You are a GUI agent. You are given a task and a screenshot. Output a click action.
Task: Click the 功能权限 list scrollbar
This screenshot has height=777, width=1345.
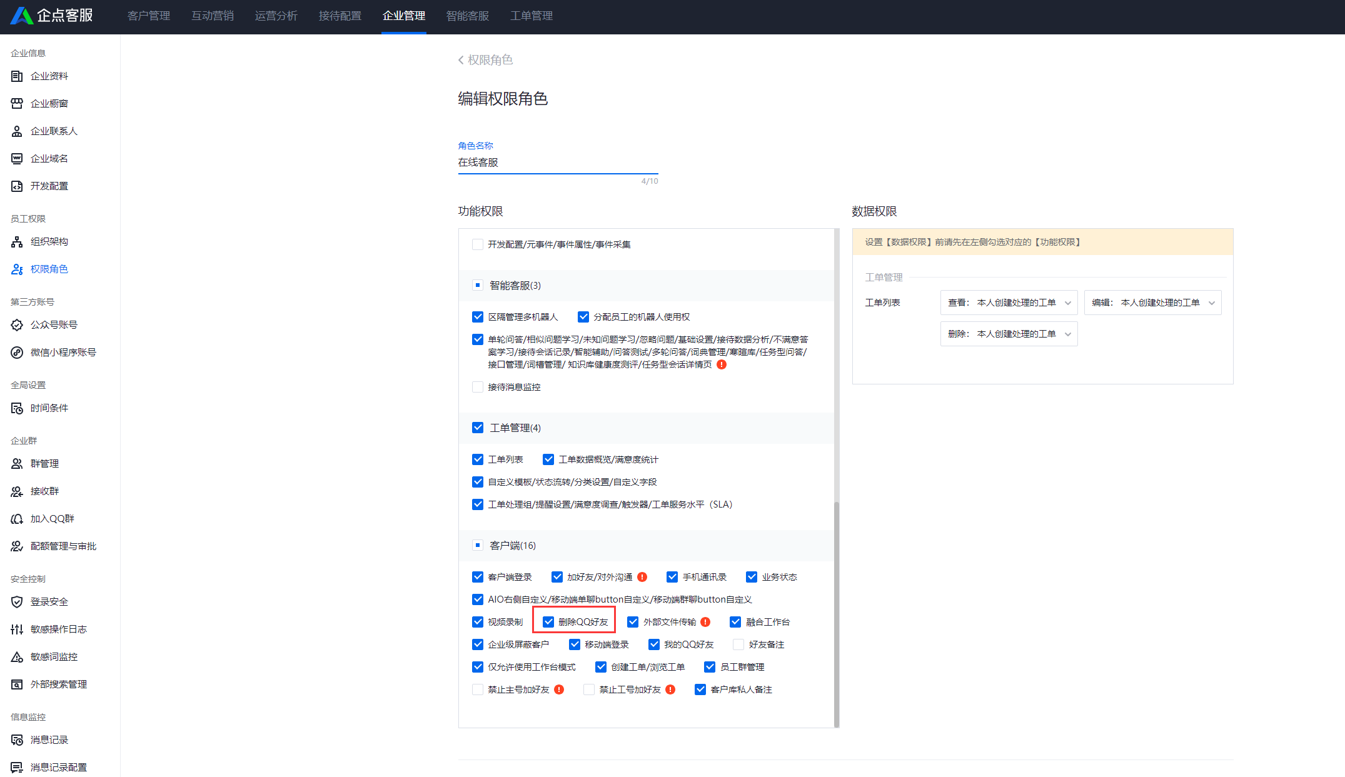tap(837, 614)
